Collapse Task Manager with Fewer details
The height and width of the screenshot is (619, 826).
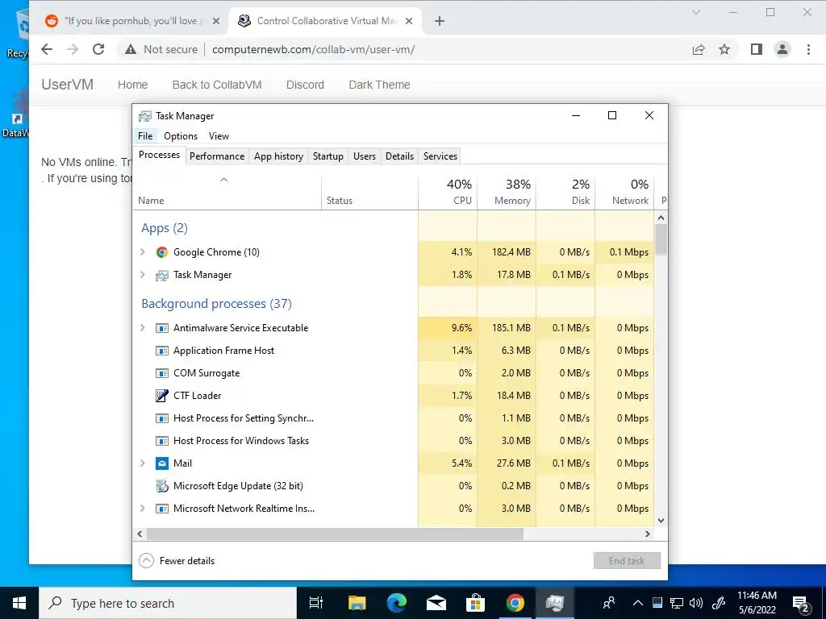coord(177,561)
